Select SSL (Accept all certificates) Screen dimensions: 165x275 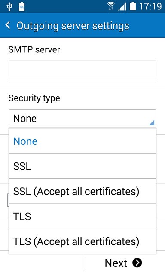(x=82, y=191)
